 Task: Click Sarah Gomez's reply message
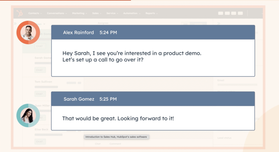pyautogui.click(x=153, y=118)
